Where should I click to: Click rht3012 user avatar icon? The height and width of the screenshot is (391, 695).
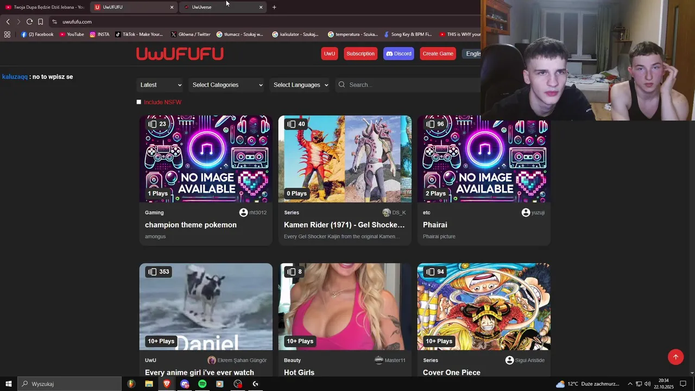tap(243, 212)
